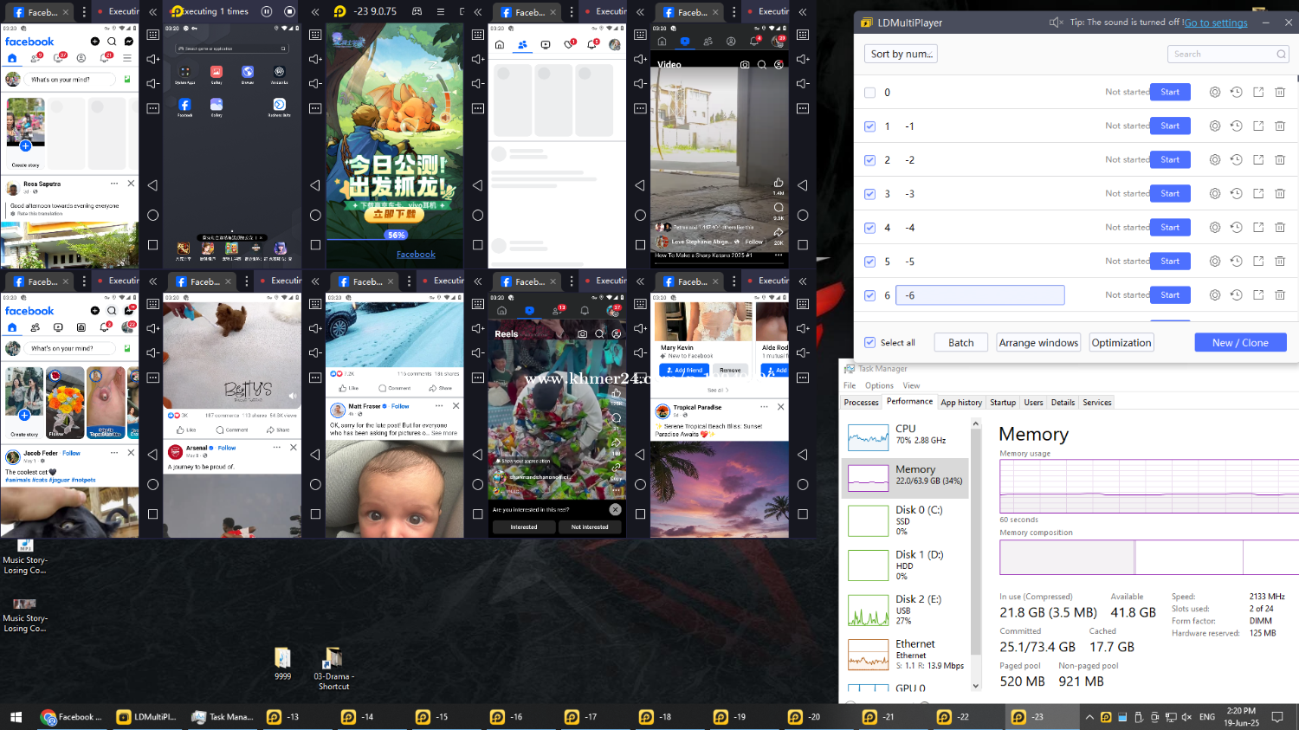This screenshot has height=730, width=1299.
Task: Click the muted speaker icon in LDMultiPlayer title
Action: coord(1056,23)
